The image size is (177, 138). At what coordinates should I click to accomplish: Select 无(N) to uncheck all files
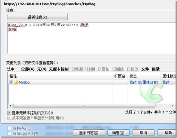[42, 69]
